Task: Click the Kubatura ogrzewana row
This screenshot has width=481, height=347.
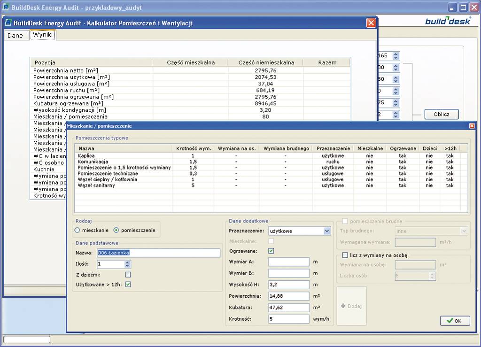Action: (x=190, y=104)
